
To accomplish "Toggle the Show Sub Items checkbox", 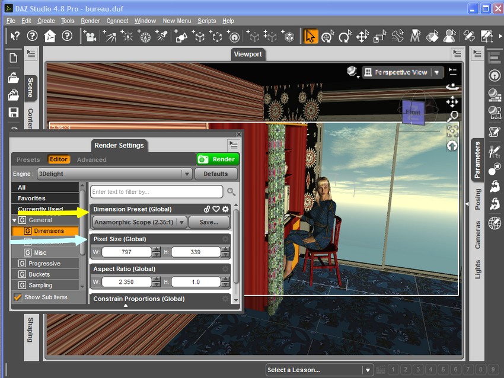I will click(18, 297).
